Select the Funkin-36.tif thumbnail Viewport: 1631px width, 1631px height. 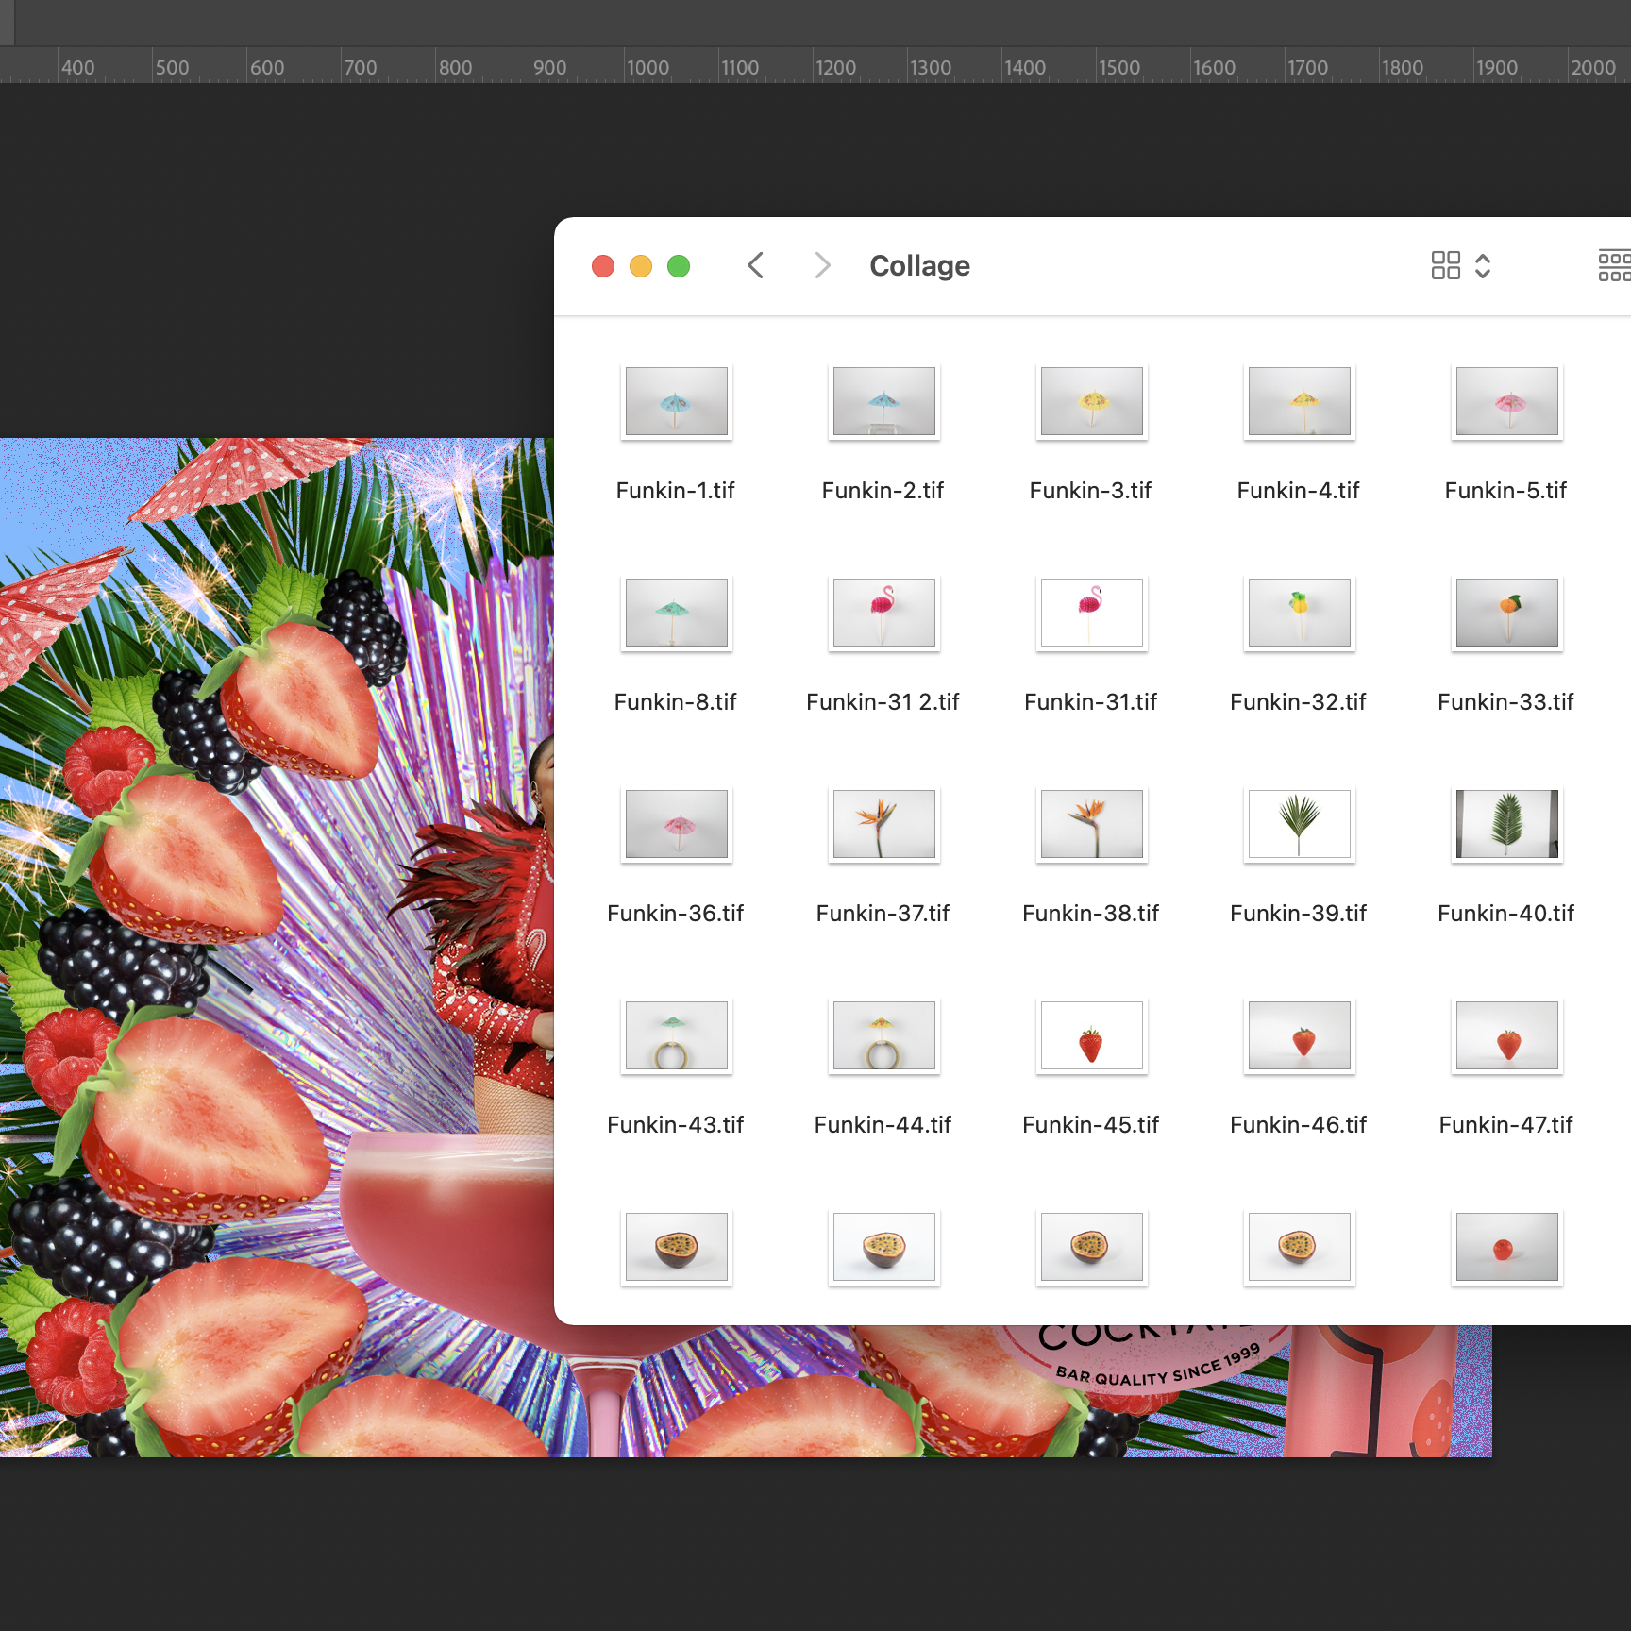coord(677,824)
